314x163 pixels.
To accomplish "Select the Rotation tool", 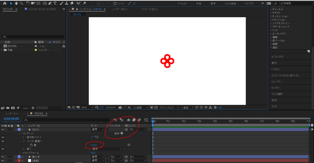I will (28, 3).
